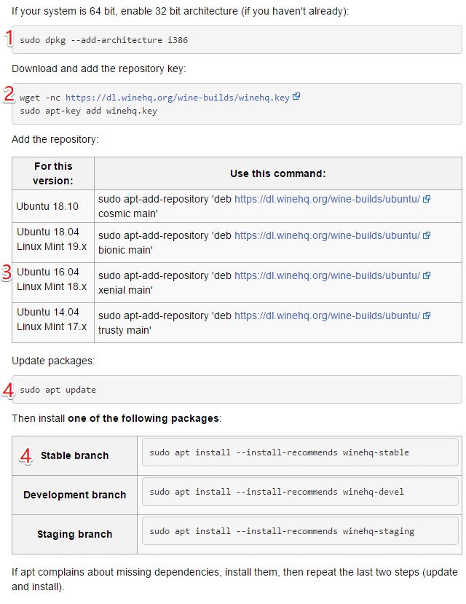This screenshot has width=466, height=604.
Task: Click 'trusty main'' text
Action: (125, 330)
